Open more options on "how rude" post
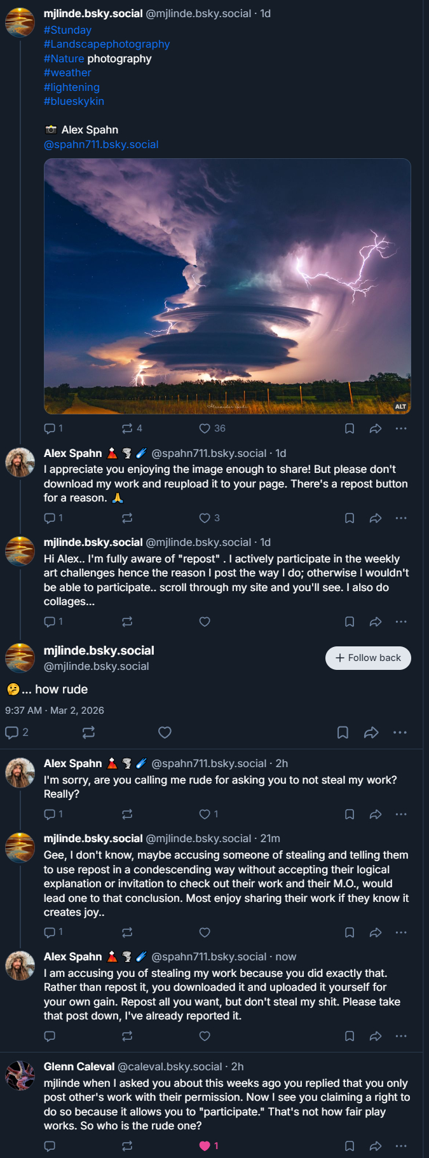The height and width of the screenshot is (1158, 429). (x=400, y=733)
